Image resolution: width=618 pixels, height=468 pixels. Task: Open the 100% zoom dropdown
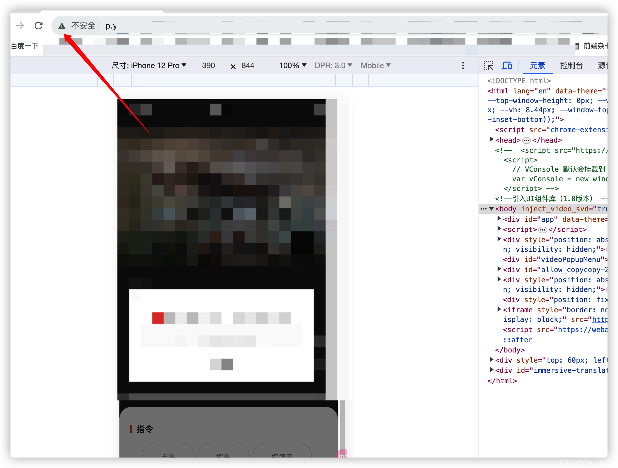292,65
